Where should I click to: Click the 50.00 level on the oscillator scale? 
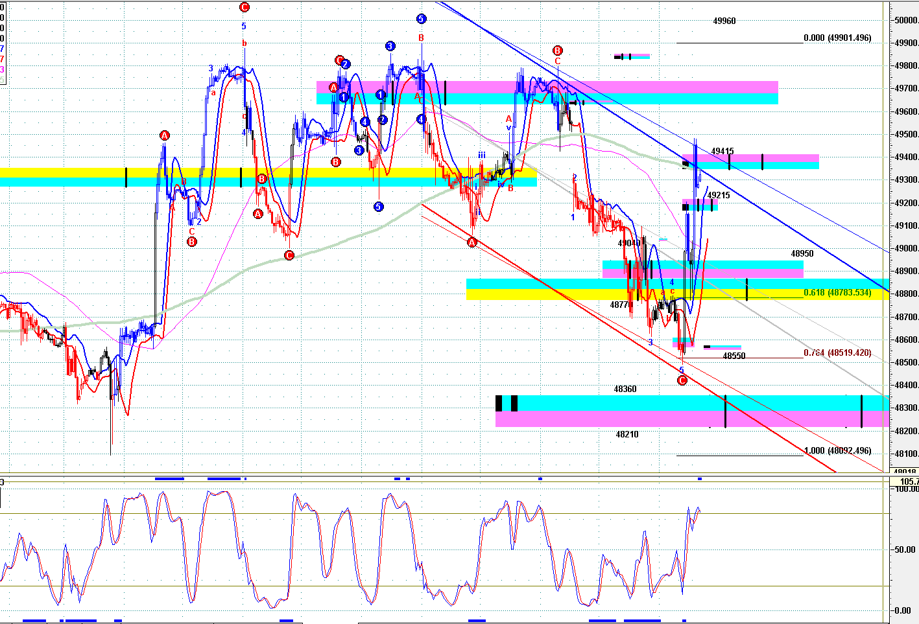pyautogui.click(x=903, y=549)
